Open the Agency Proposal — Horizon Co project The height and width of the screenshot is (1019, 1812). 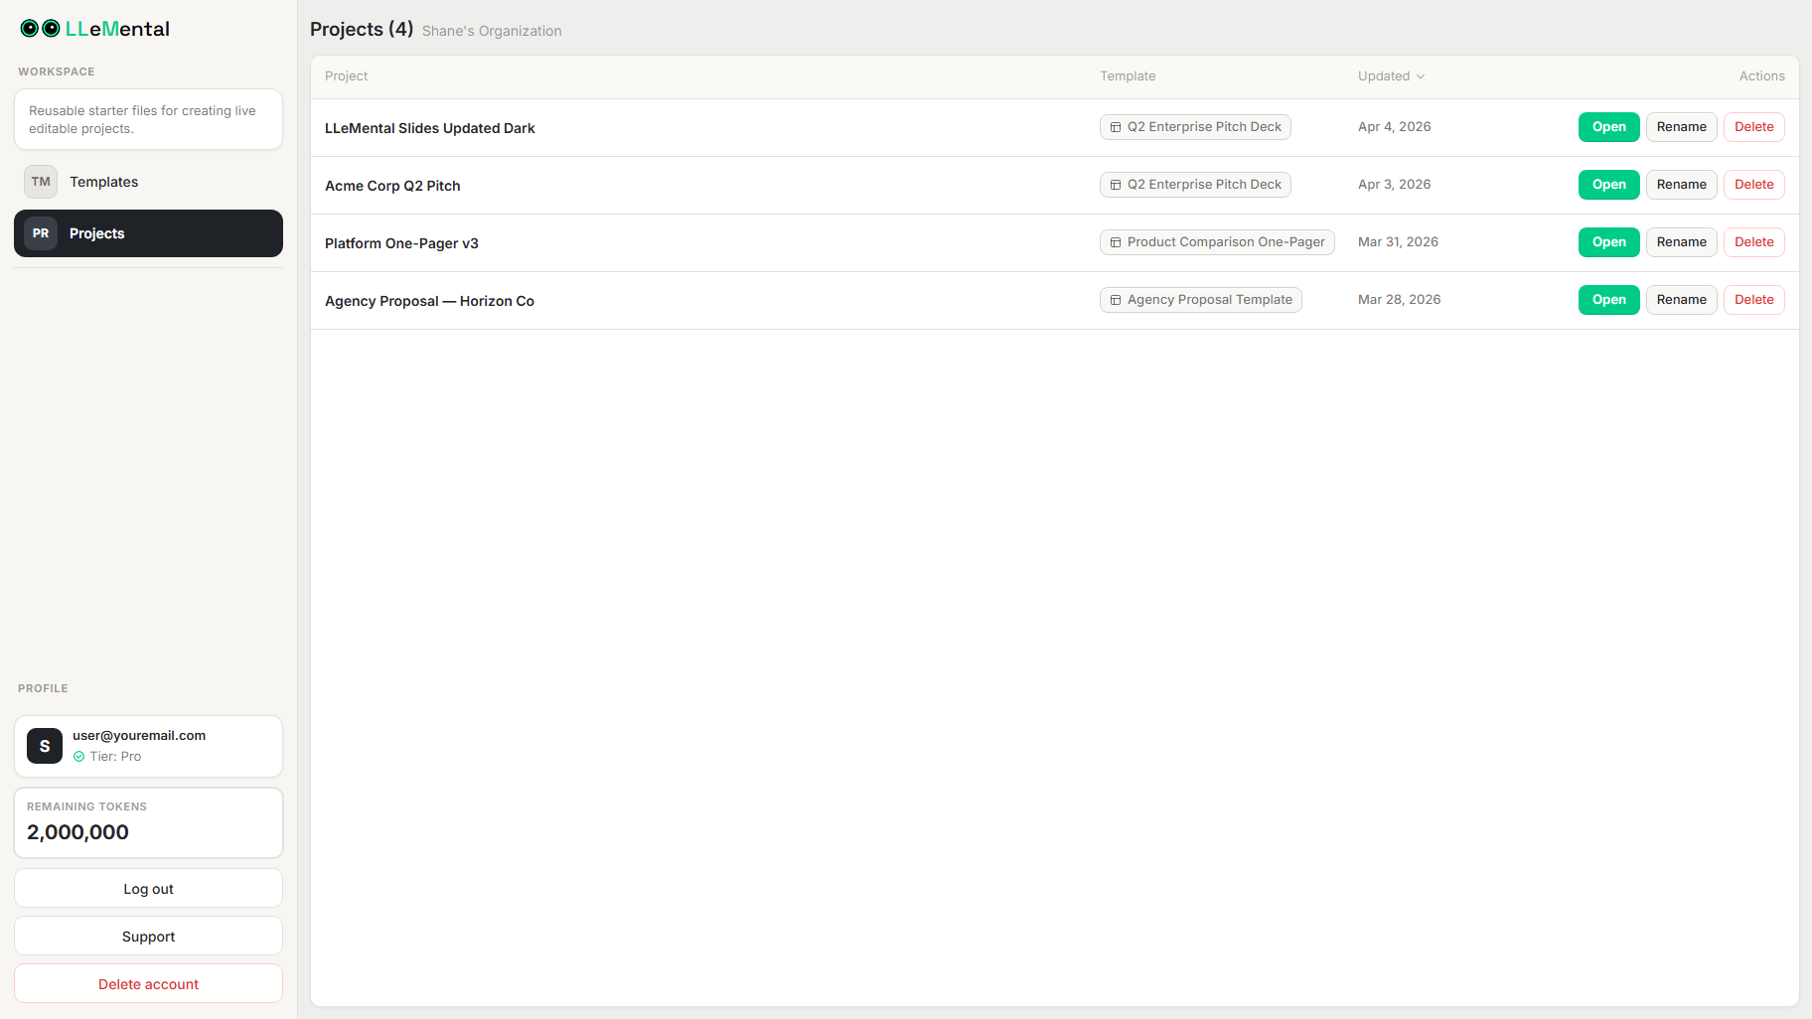[1607, 299]
